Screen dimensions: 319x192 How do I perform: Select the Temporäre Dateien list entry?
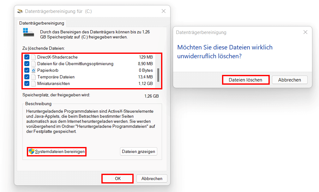pos(56,77)
